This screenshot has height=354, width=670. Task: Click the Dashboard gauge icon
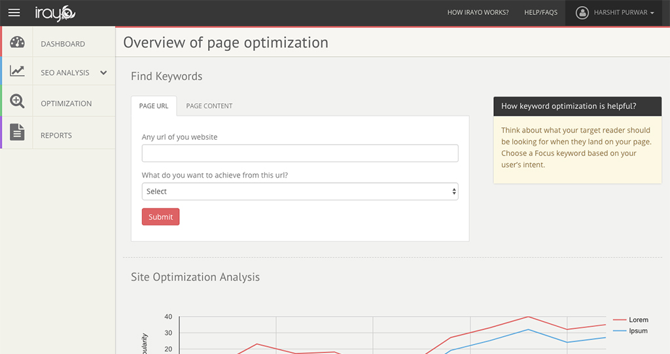(x=17, y=42)
